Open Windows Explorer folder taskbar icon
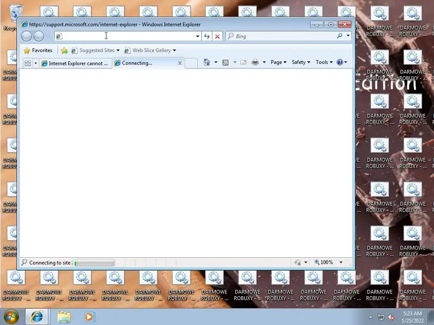The width and height of the screenshot is (434, 325). click(x=64, y=317)
